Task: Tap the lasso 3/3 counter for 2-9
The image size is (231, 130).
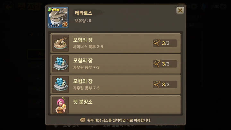Action: [165, 43]
